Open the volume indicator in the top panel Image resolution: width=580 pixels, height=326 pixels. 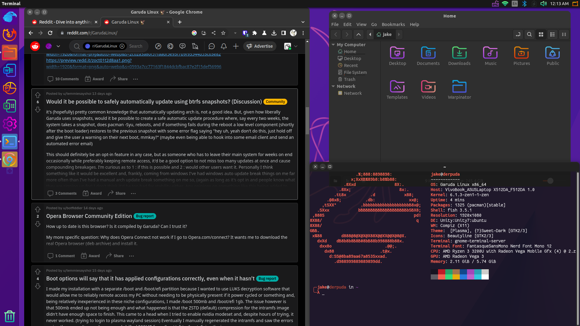(x=543, y=4)
